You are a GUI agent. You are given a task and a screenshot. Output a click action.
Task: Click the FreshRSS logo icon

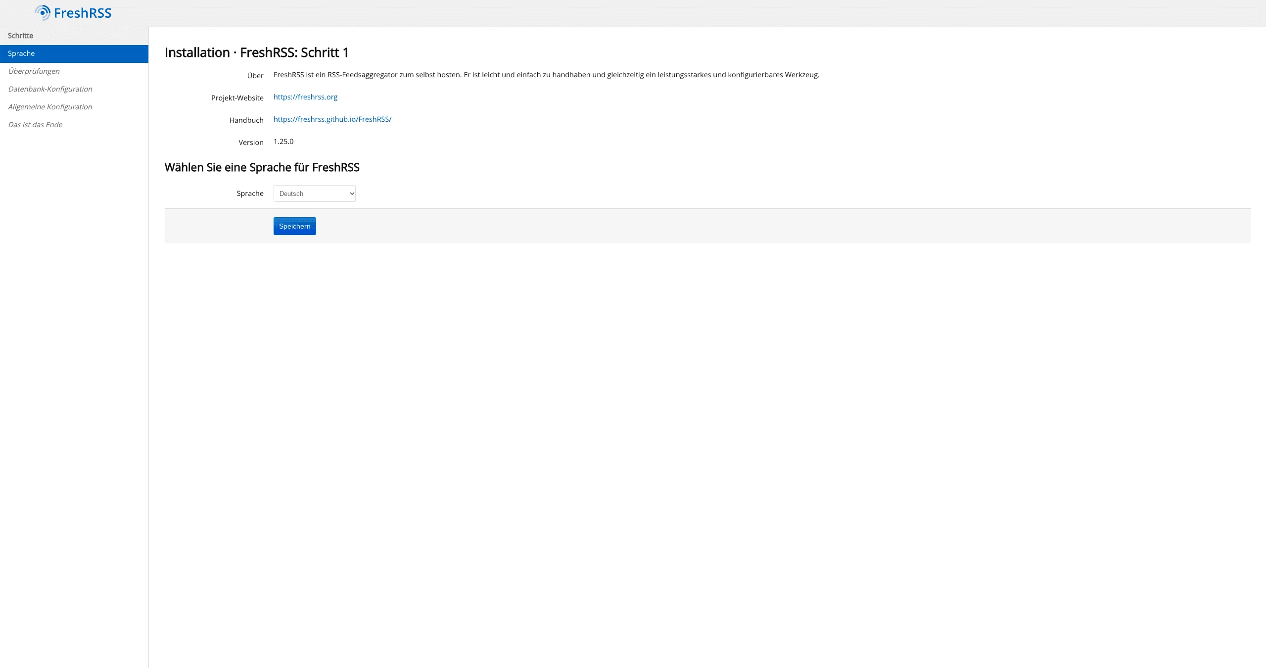43,13
